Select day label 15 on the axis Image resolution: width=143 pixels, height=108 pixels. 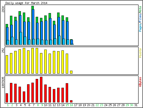(x=67, y=105)
